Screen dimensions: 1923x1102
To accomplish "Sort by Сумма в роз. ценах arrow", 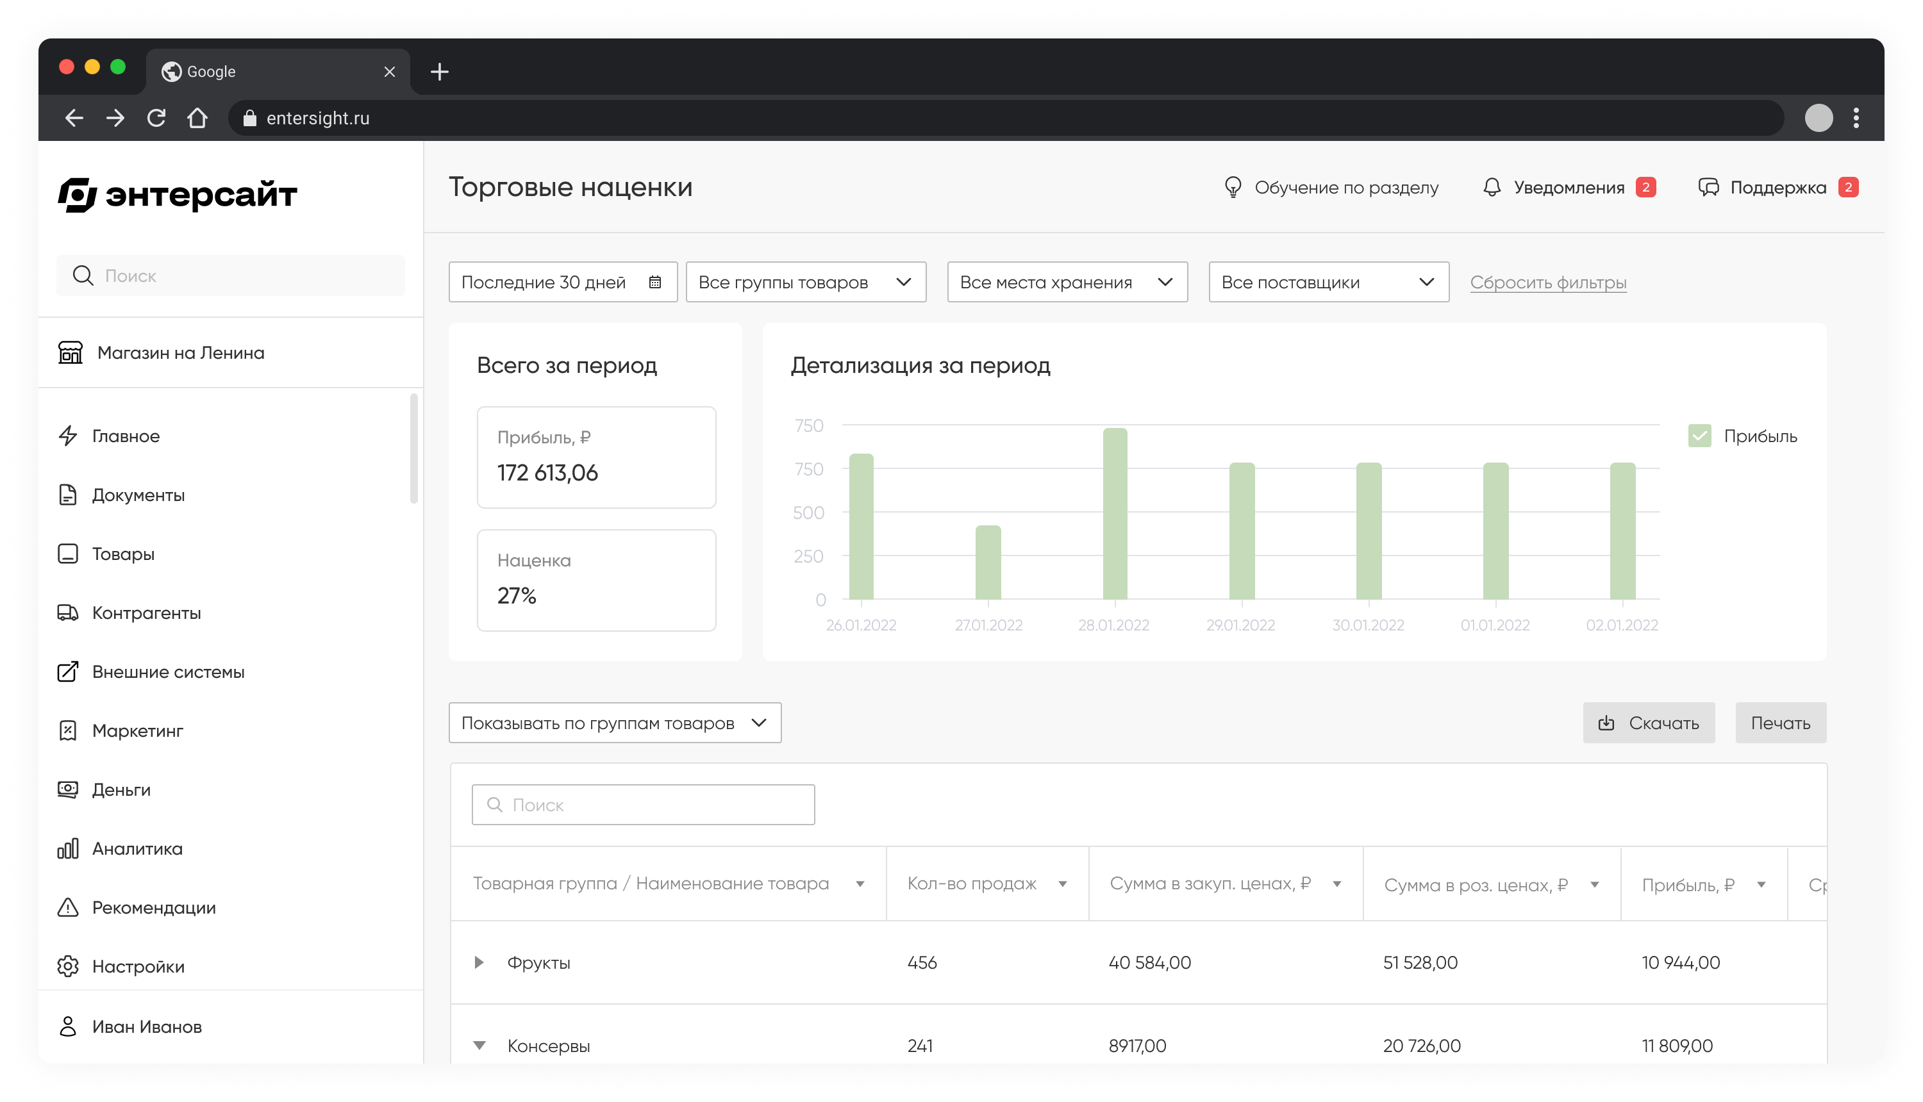I will coord(1594,885).
